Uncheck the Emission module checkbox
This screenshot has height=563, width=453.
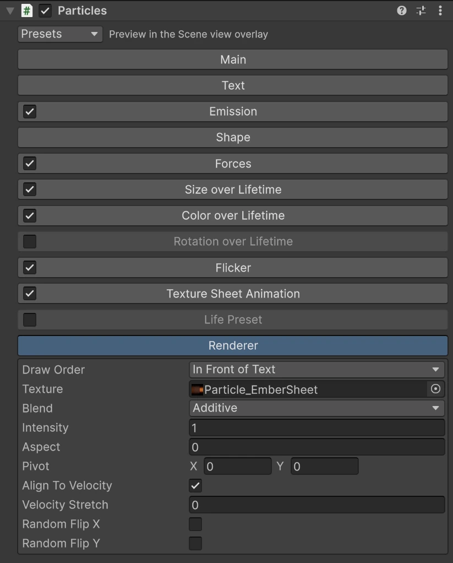29,111
